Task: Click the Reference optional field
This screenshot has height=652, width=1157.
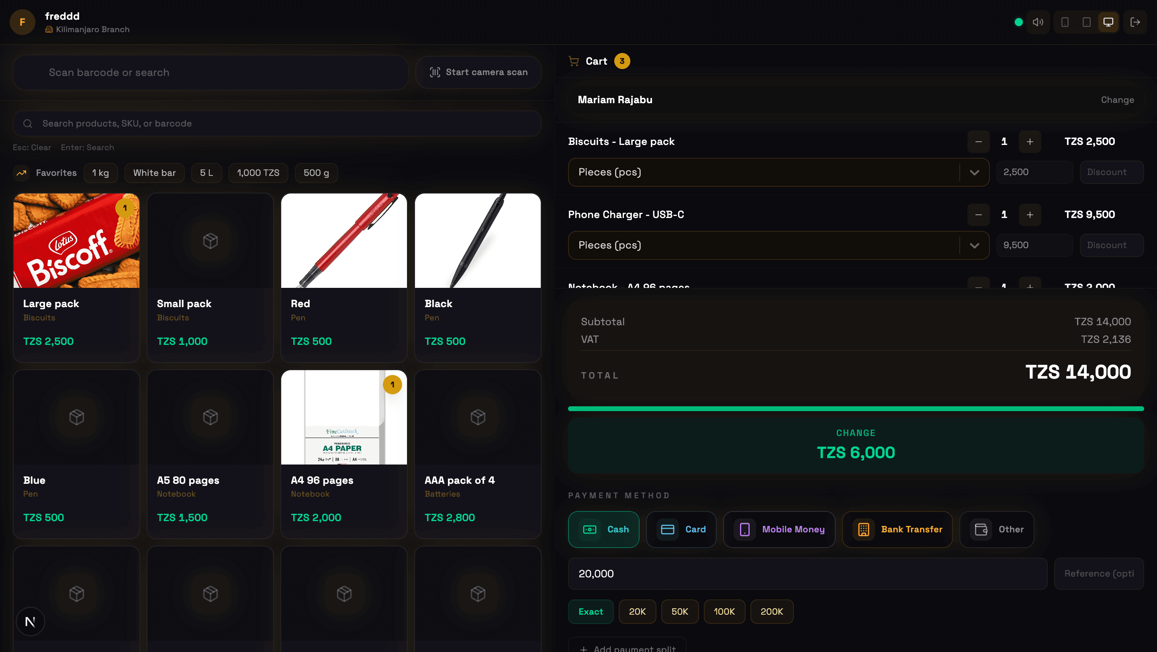Action: coord(1099,574)
